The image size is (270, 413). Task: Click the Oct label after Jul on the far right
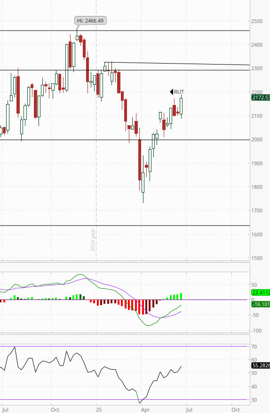(x=236, y=410)
